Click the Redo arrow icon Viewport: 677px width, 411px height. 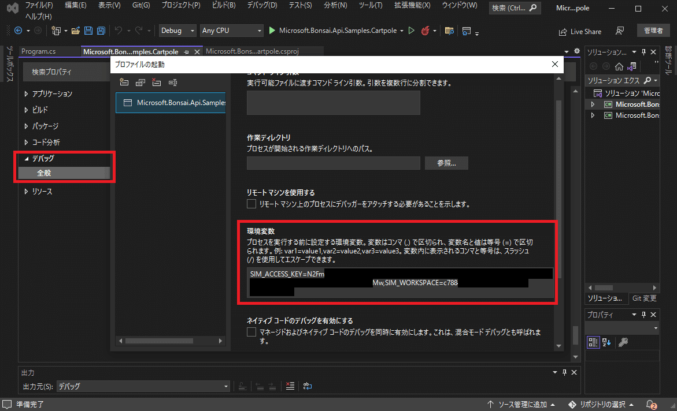coord(139,31)
